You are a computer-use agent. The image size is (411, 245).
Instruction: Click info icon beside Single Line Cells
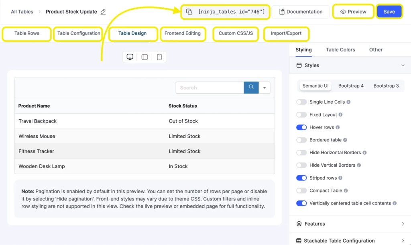pos(348,102)
